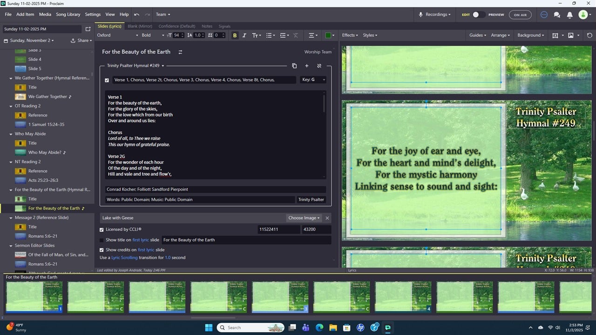Enable Show title on first lyric slide
This screenshot has width=596, height=335.
(102, 240)
